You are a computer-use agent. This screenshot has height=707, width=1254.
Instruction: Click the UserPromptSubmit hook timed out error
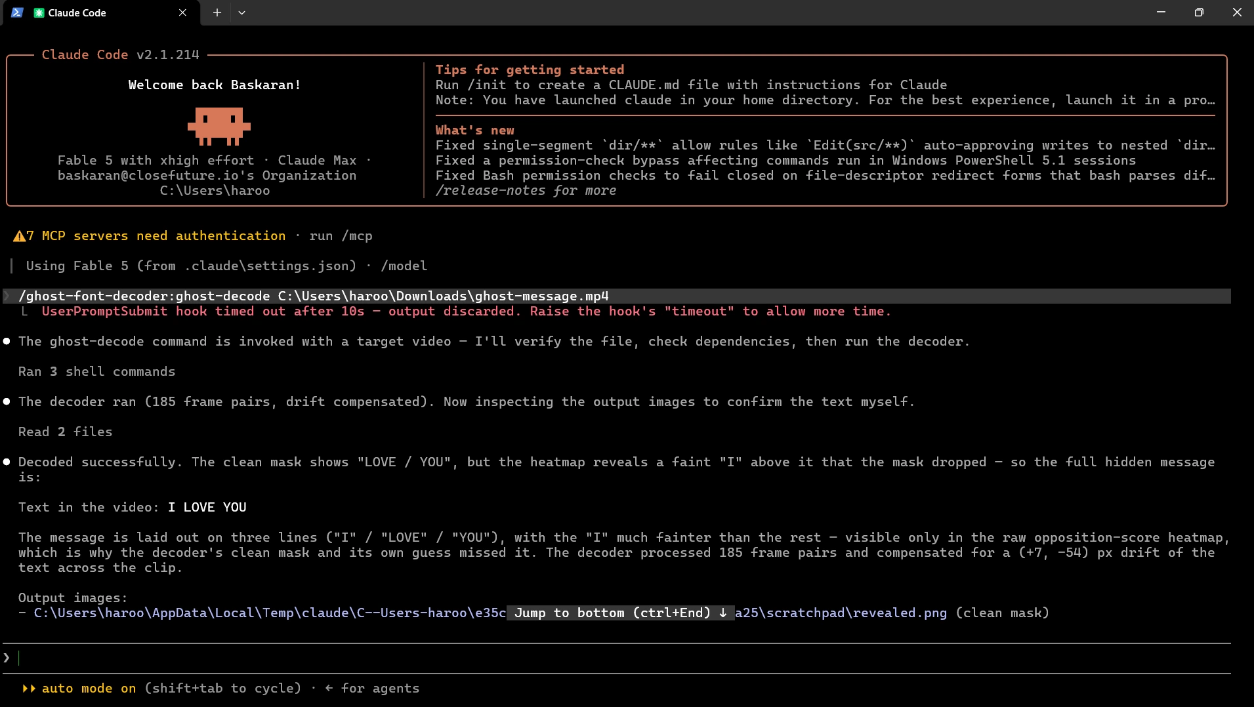[466, 311]
